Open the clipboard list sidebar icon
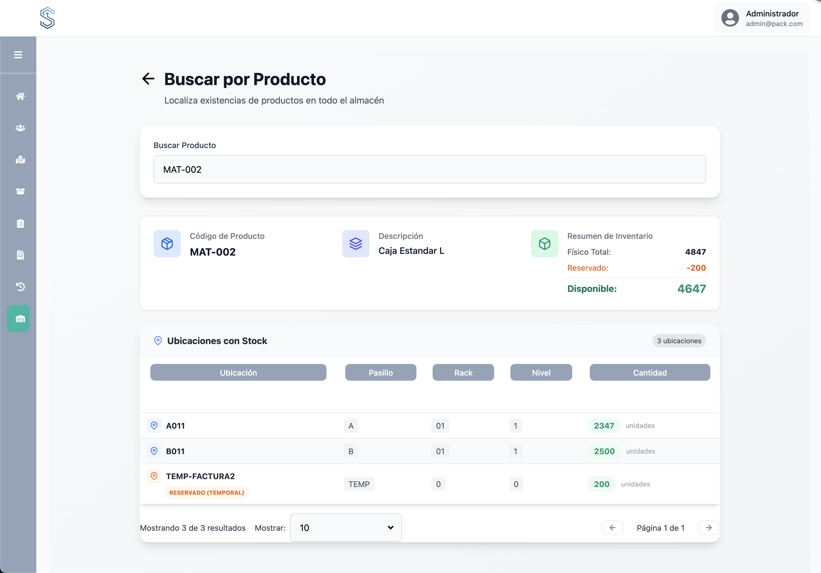Screen dimensions: 821x573 [x=20, y=224]
